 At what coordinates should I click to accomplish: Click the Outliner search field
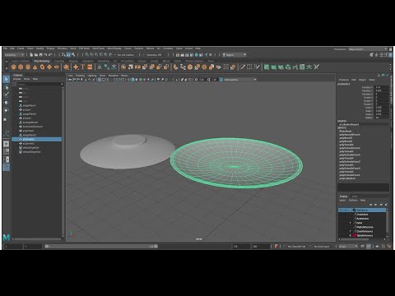[x=40, y=84]
